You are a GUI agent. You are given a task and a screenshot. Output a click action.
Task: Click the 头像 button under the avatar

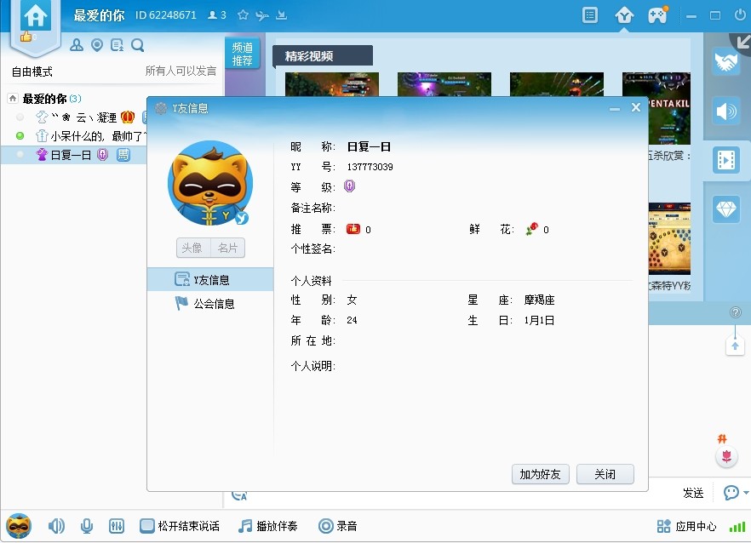(192, 248)
